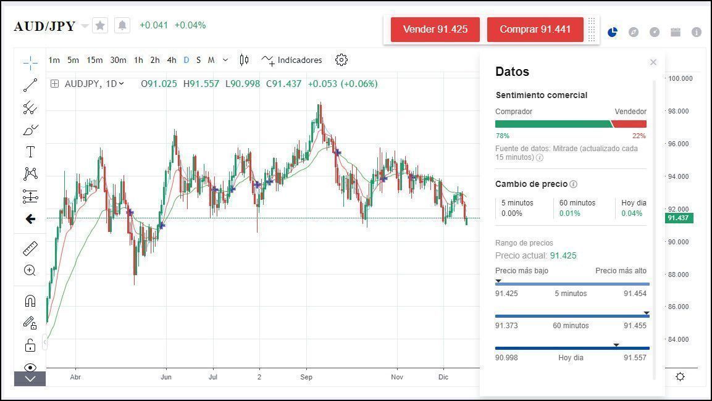Select the Text annotation tool
Viewport: 712px width, 401px height.
tap(30, 151)
